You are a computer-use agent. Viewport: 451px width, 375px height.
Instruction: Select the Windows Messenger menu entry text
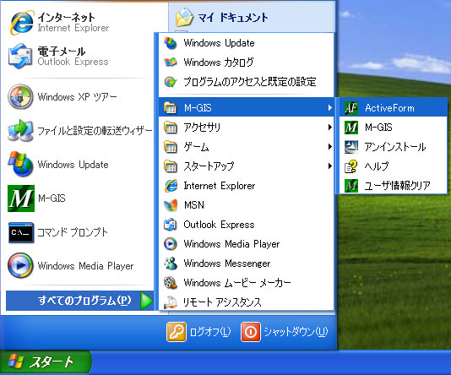(227, 264)
